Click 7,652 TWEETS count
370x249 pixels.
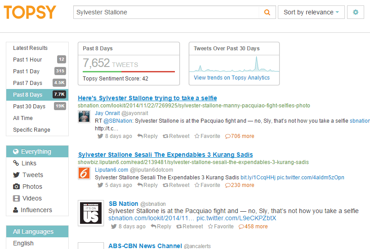coord(111,63)
